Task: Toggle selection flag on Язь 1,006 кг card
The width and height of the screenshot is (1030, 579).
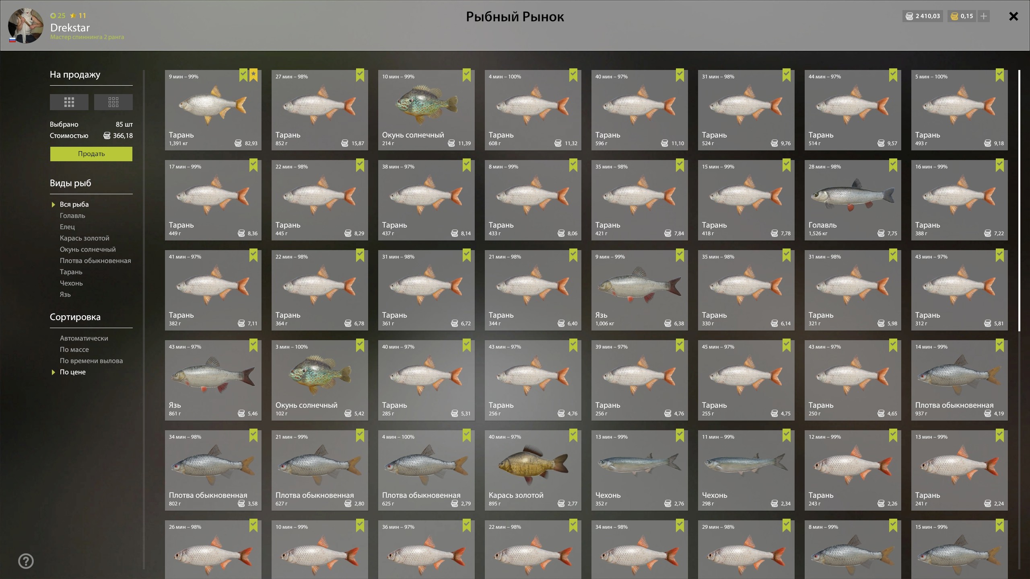Action: [x=680, y=255]
